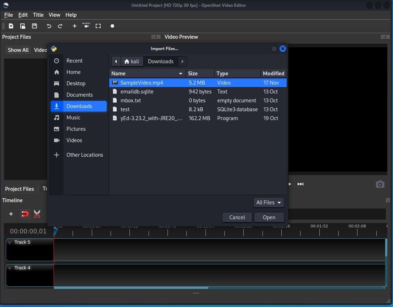
Task: Close the Import Files dialog
Action: [x=283, y=49]
